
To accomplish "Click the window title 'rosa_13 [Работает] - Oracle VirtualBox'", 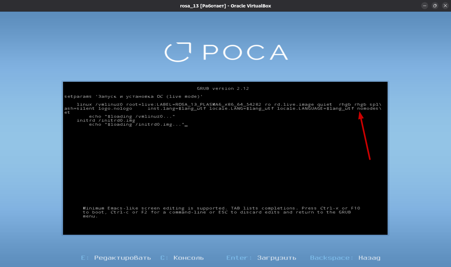I will pos(225,6).
